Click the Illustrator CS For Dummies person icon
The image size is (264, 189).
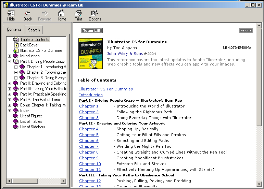tap(16, 50)
